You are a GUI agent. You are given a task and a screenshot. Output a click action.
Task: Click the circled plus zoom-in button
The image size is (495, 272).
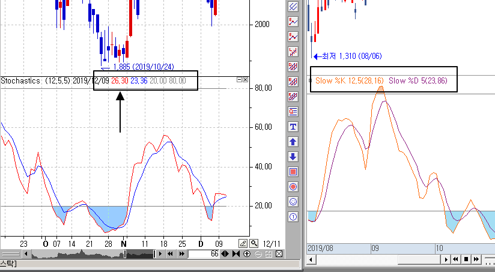click(247, 254)
